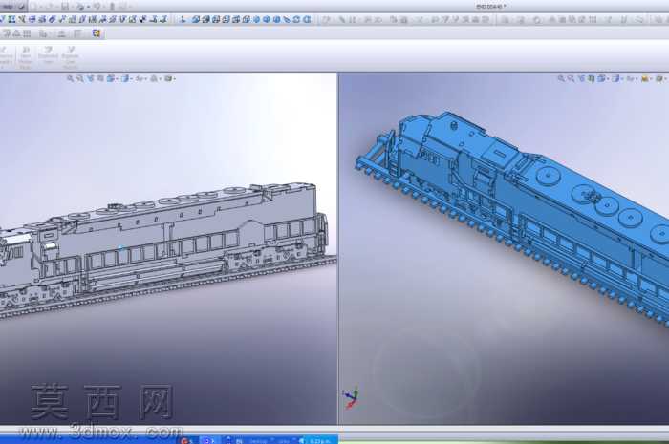Click volume speaker icon in system tray
669x444 pixels.
pyautogui.click(x=302, y=440)
